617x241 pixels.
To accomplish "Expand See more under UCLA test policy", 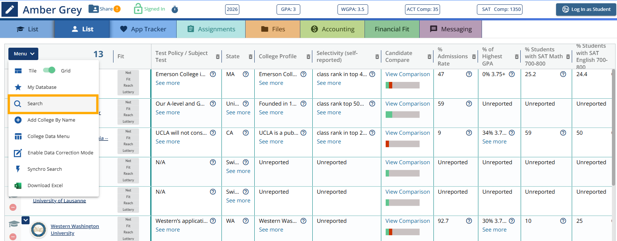I will click(x=167, y=142).
